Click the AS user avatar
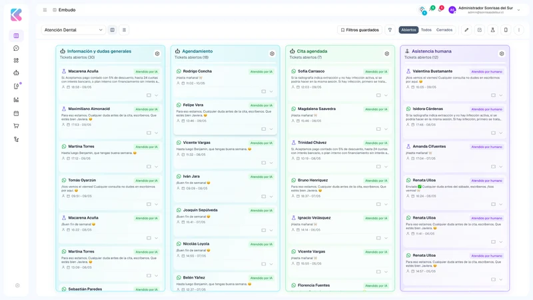Viewport: 533px width, 300px height. click(452, 10)
